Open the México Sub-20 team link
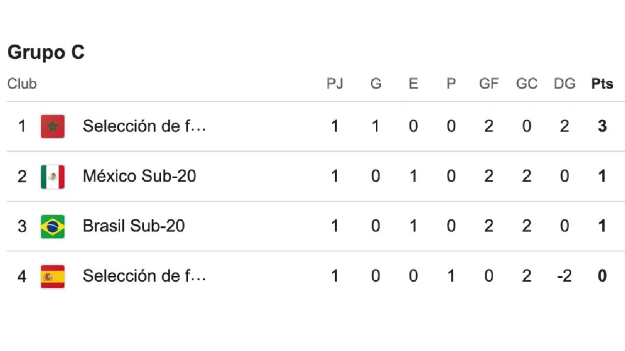The image size is (625, 351). (139, 177)
